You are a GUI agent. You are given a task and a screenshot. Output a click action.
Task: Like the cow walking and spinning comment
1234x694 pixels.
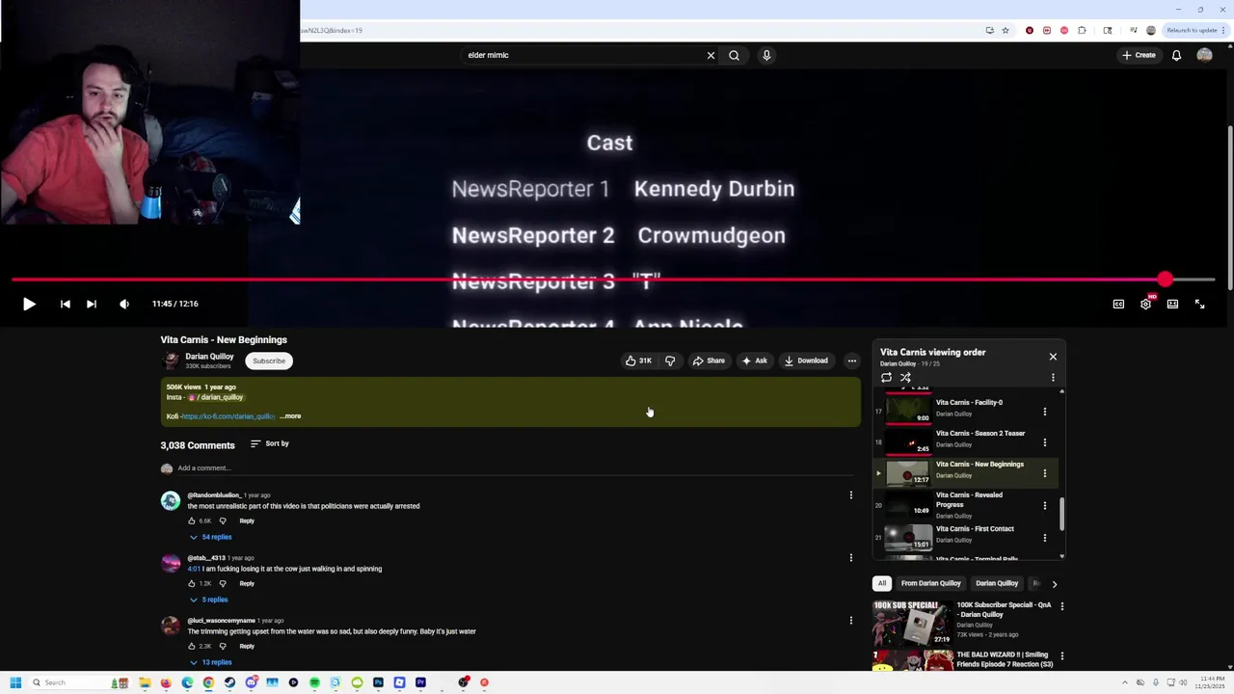pyautogui.click(x=192, y=583)
